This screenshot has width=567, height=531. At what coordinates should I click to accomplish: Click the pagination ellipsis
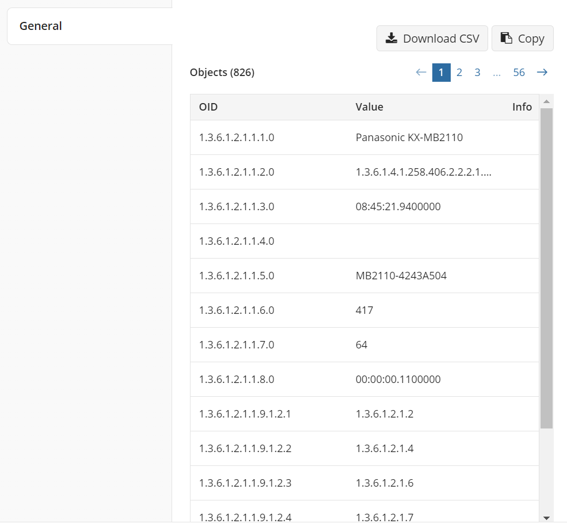click(497, 73)
